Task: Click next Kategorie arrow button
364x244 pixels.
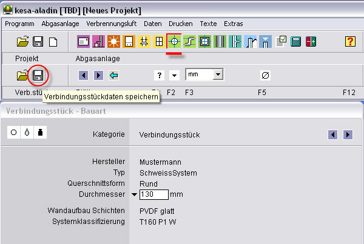Action: pos(348,134)
